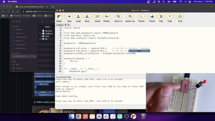This screenshot has width=215, height=121.
Task: Open Wi-Fi status menu
Action: (x=181, y=1)
